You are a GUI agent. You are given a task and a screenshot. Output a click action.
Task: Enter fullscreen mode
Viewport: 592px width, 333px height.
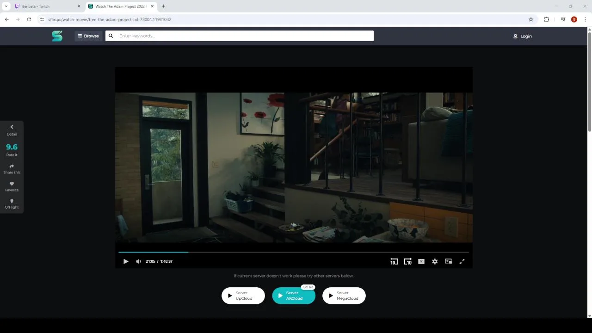pos(462,261)
